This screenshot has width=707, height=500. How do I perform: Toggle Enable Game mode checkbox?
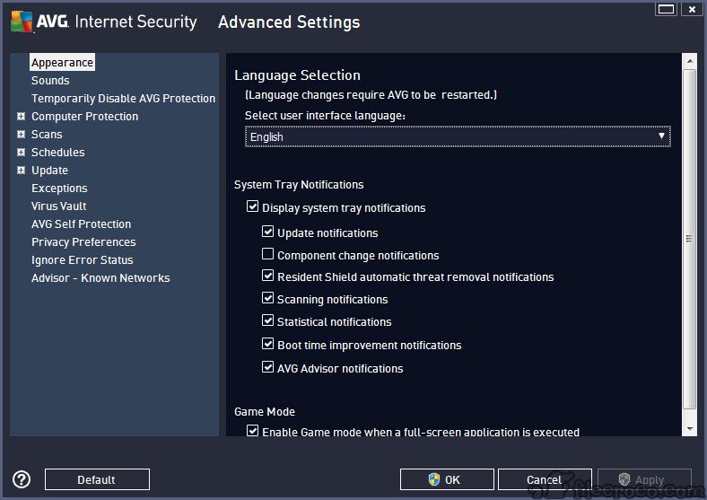[252, 431]
